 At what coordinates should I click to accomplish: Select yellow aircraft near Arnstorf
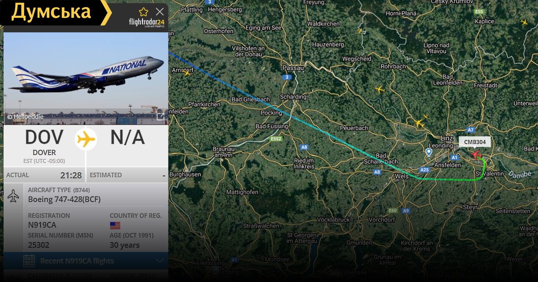[187, 73]
